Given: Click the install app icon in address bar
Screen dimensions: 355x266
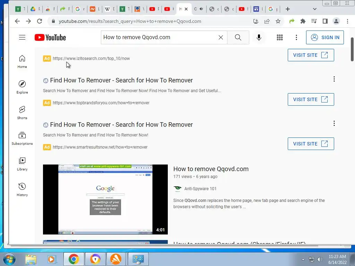Looking at the screenshot, I should [256, 21].
